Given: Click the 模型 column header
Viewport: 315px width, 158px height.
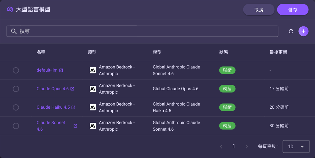Looking at the screenshot, I should click(x=157, y=52).
